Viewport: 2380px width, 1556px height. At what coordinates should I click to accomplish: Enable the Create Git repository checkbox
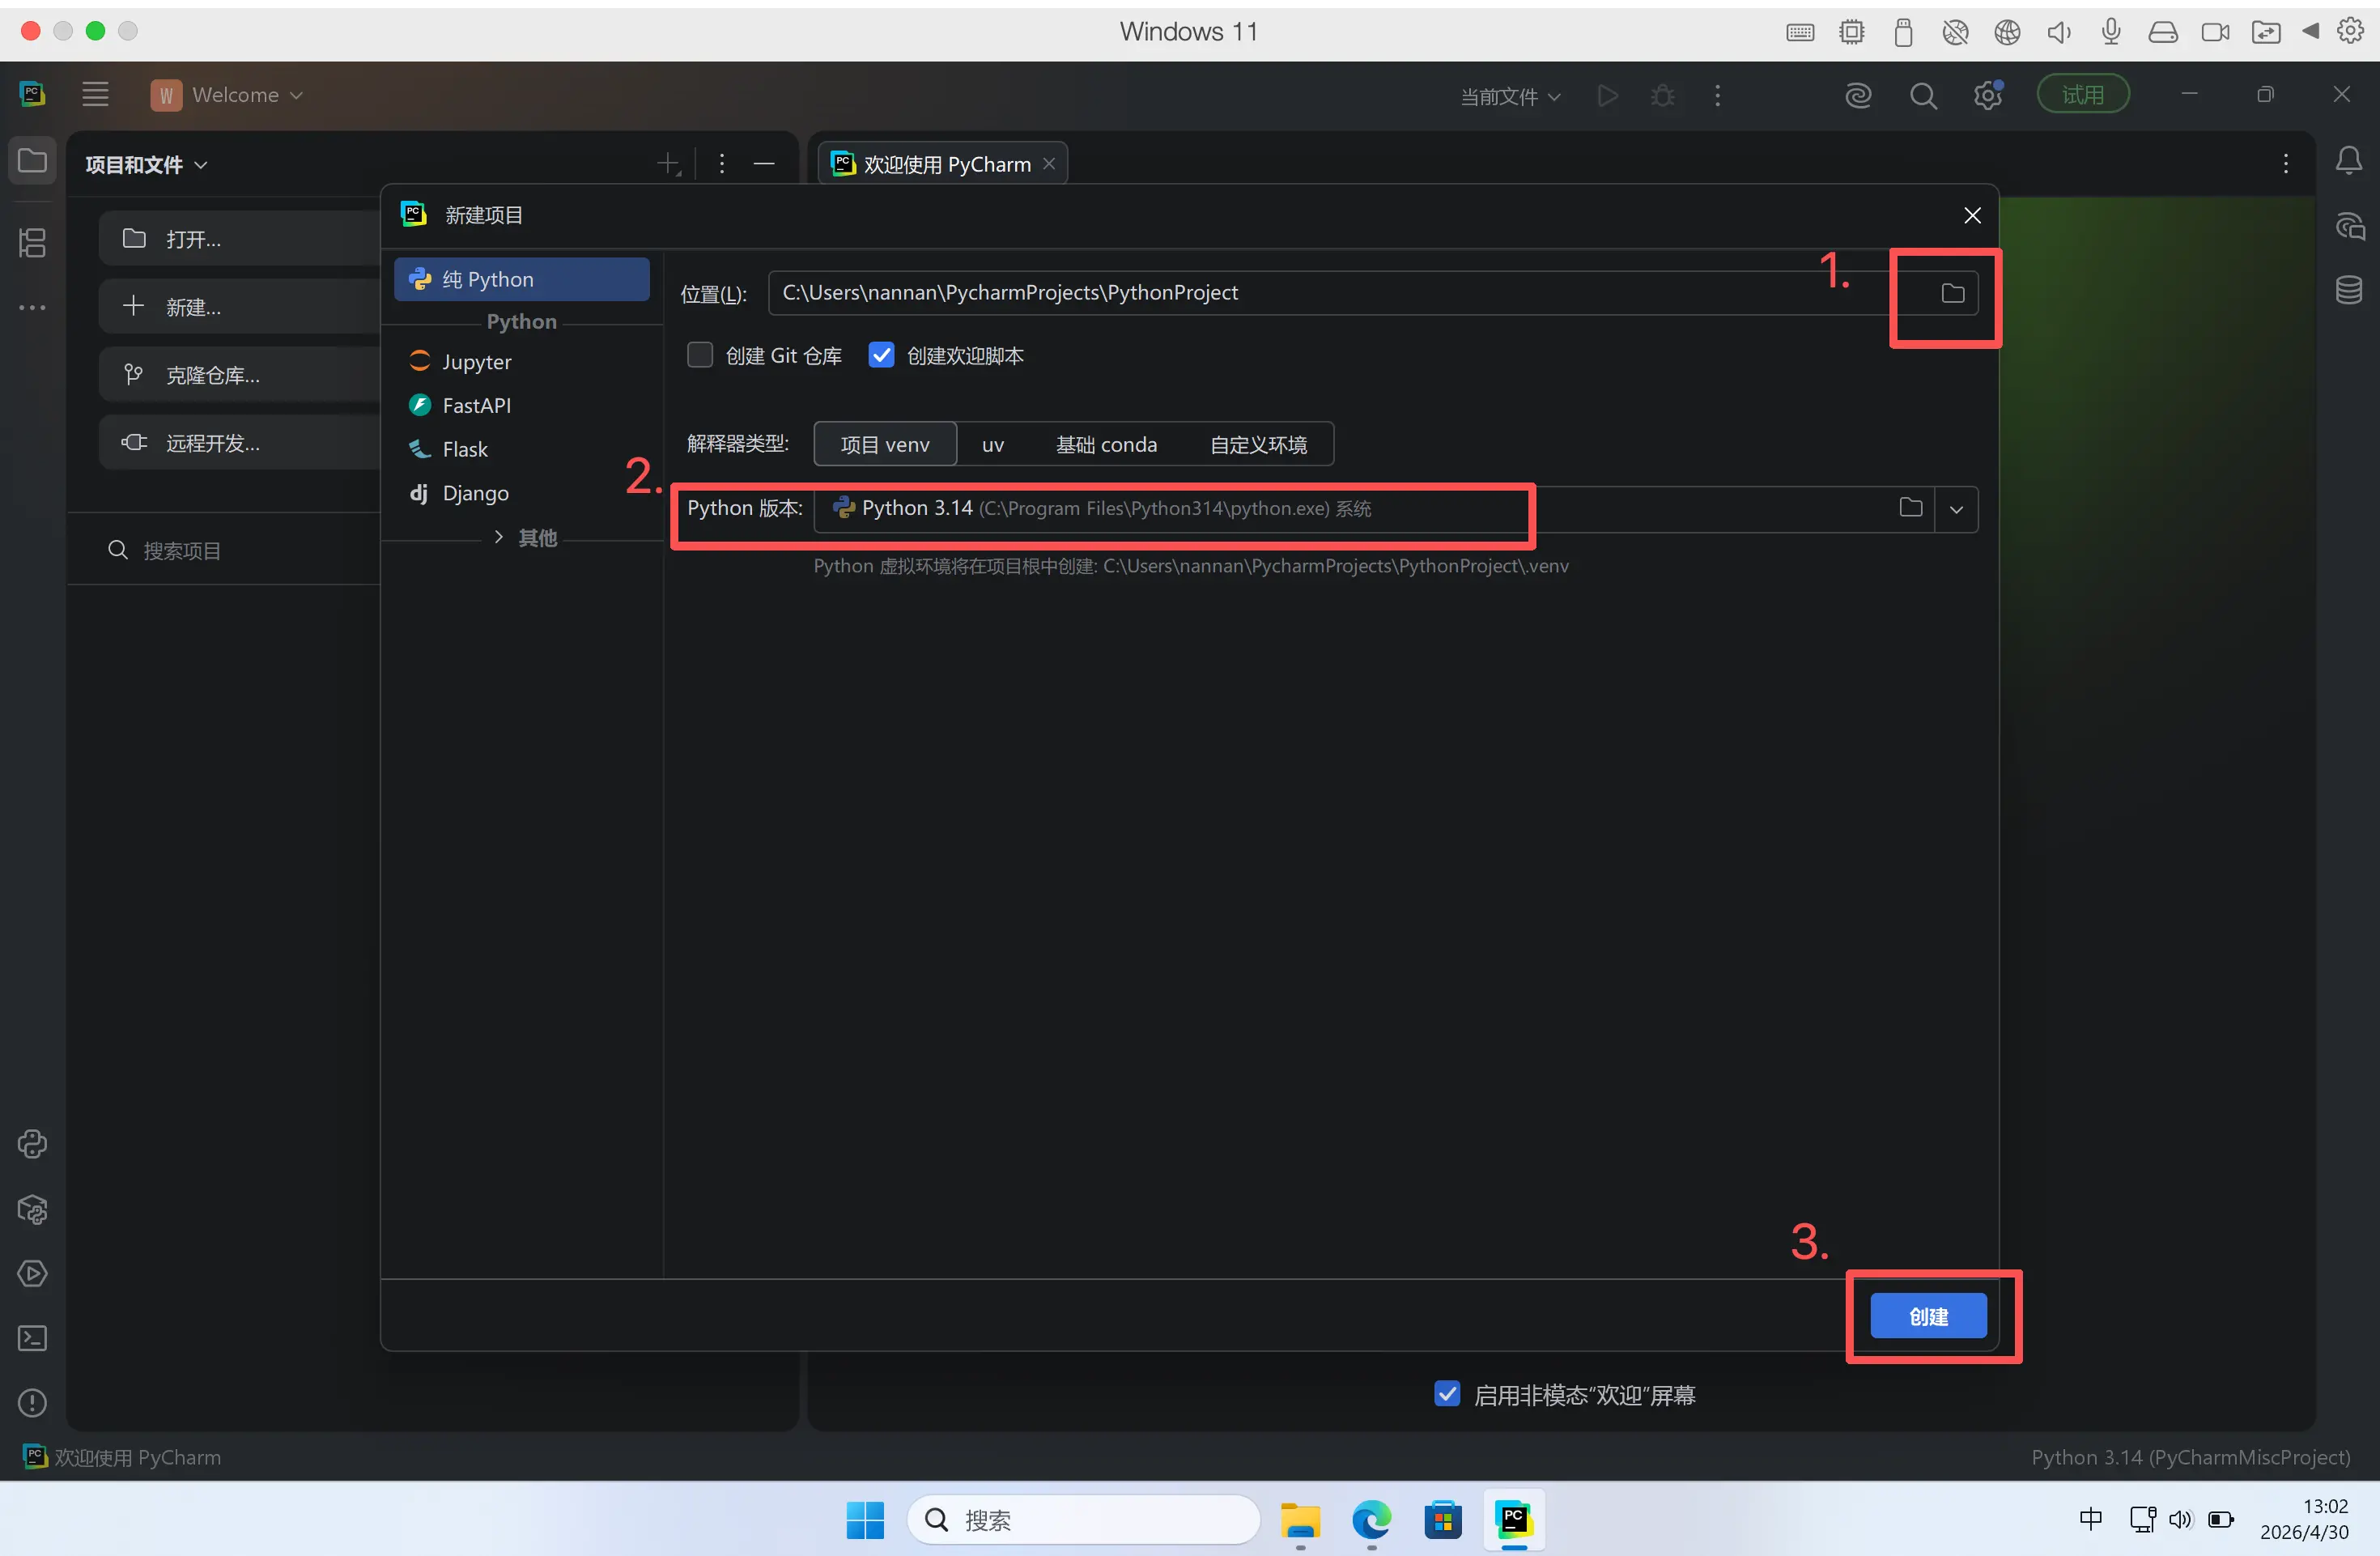click(700, 355)
